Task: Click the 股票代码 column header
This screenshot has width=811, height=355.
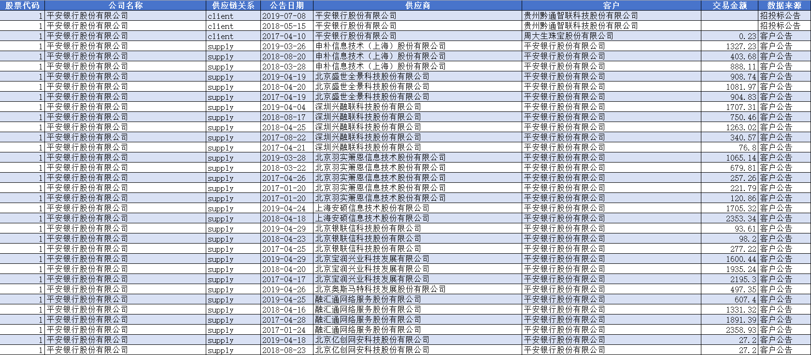Action: click(x=22, y=5)
